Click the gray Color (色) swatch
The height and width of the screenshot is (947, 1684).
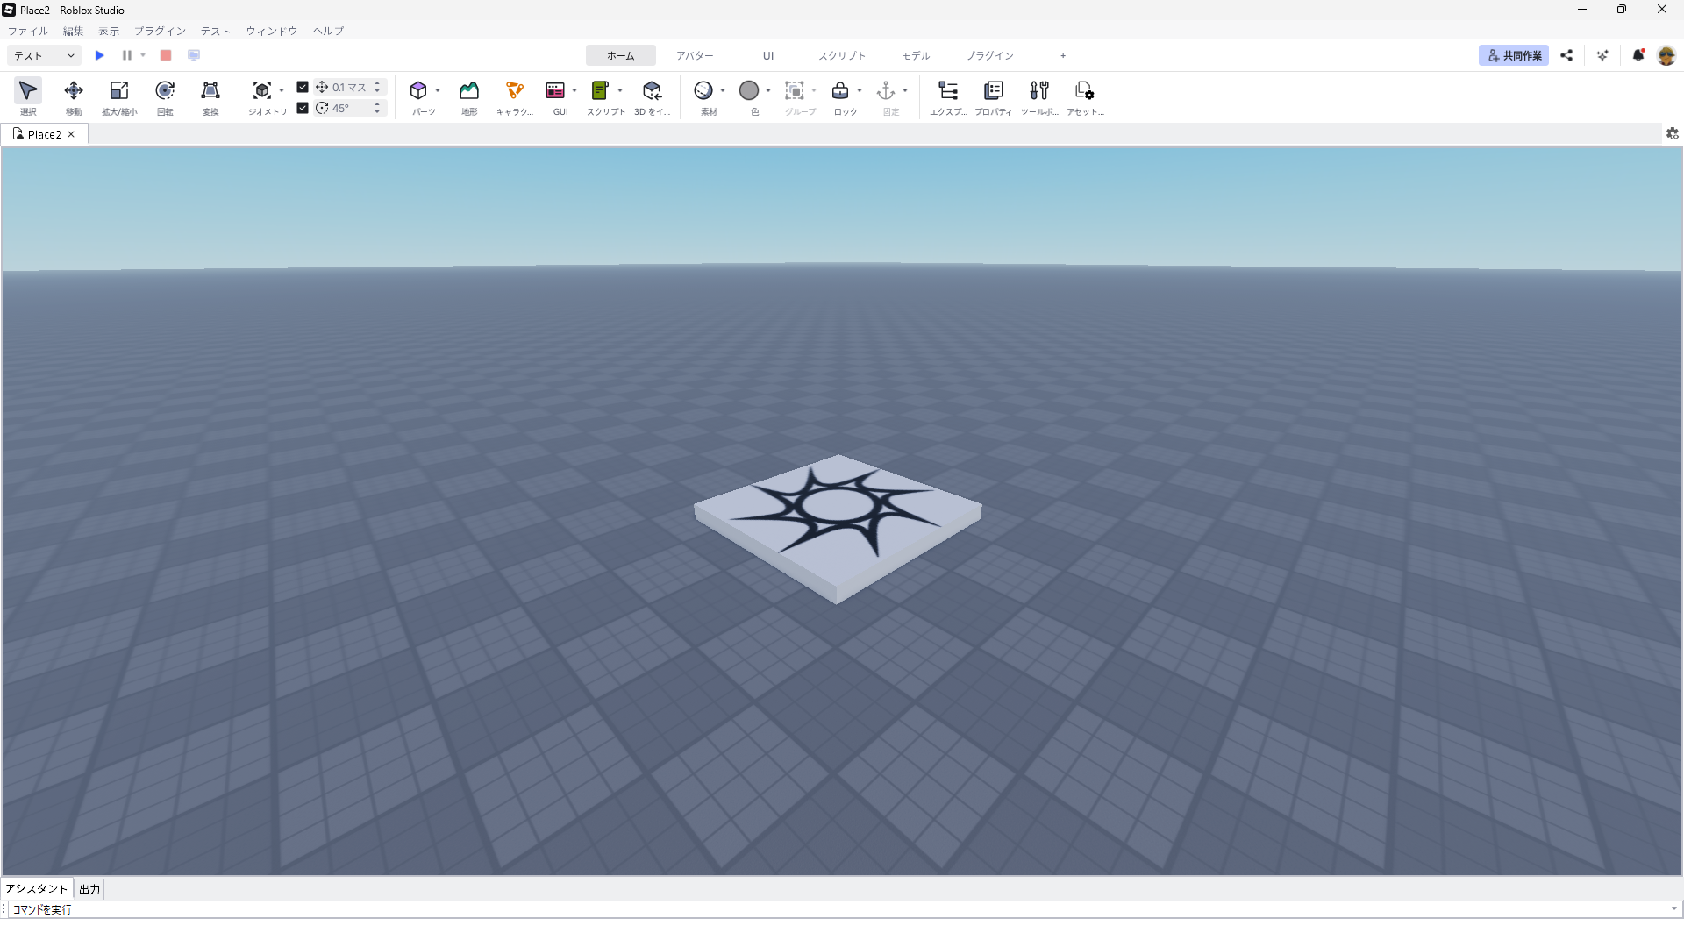click(x=749, y=90)
